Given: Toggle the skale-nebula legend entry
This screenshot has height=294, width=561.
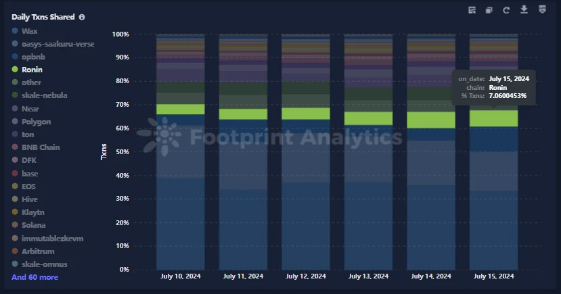Looking at the screenshot, I should [44, 95].
